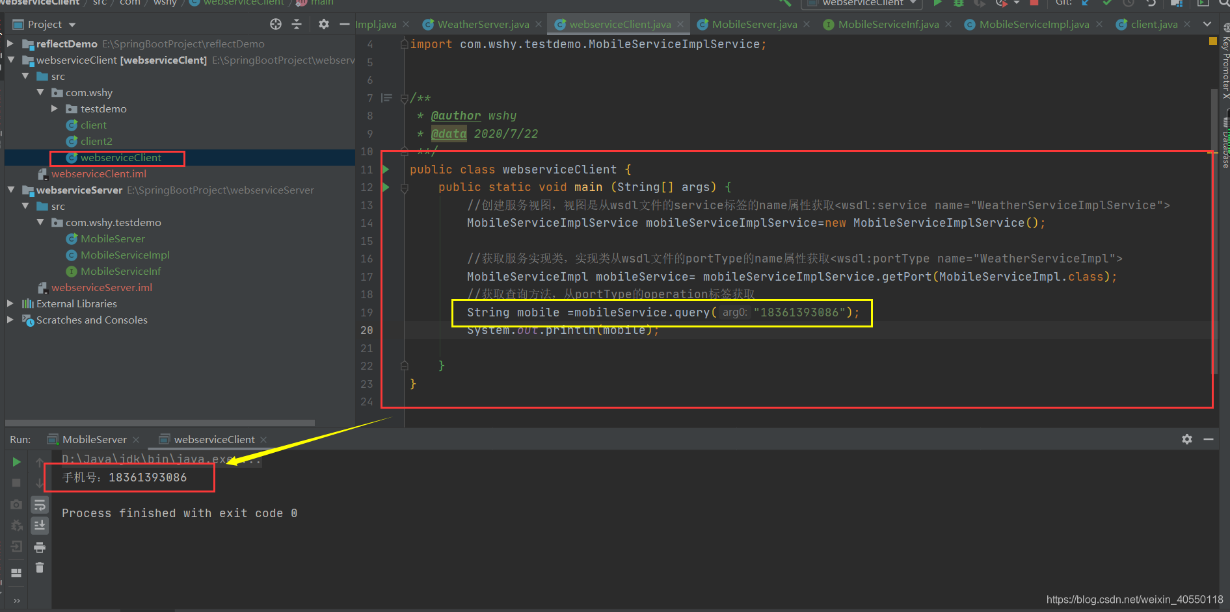Fold the import statement block

405,44
